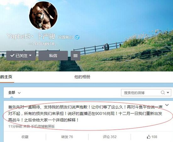The width and height of the screenshot is (173, 142).
Task: Click the checkmark on 已关注 button
Action: coord(12,55)
